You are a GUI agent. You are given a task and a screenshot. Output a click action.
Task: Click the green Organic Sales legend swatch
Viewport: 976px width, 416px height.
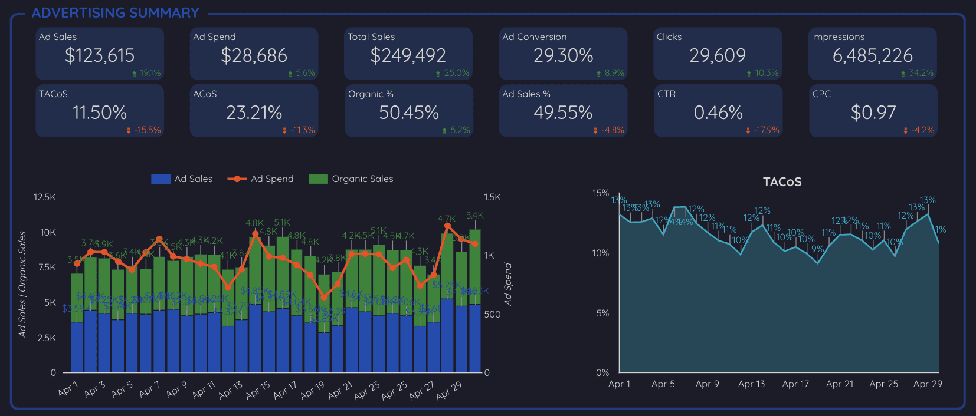click(318, 179)
